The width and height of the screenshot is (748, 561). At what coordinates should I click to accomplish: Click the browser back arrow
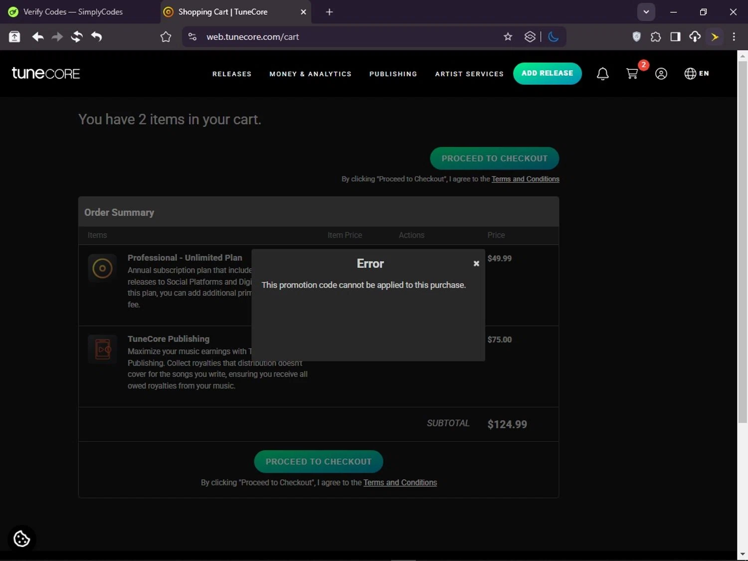(37, 36)
